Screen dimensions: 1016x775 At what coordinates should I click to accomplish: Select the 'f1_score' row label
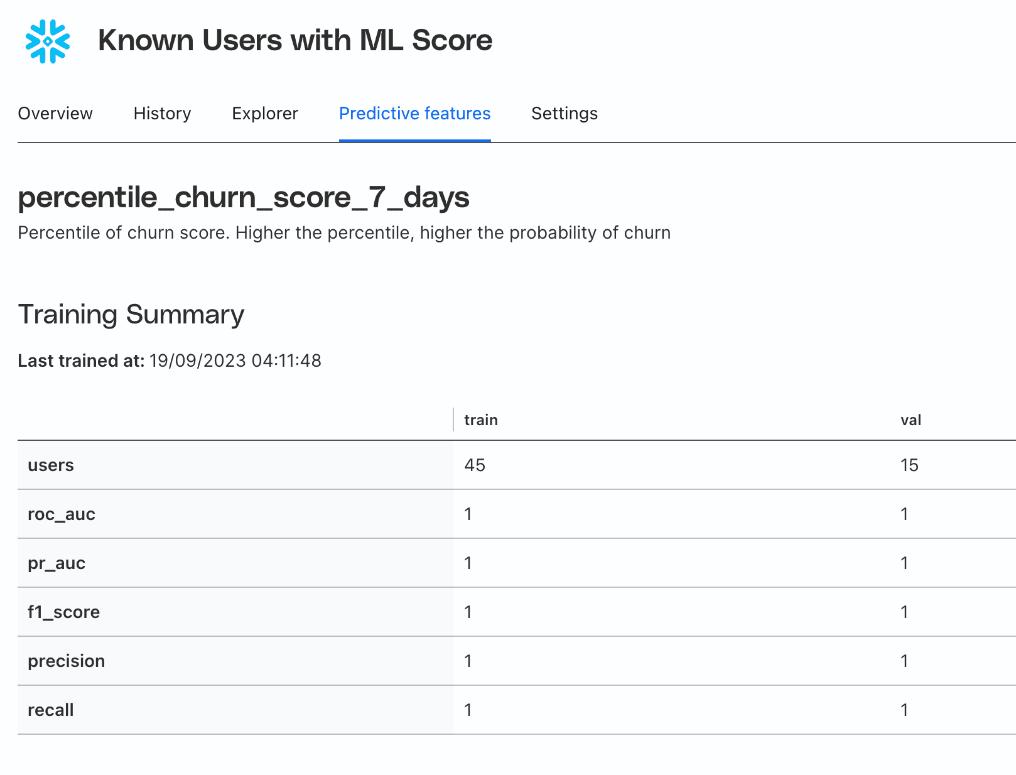click(63, 612)
